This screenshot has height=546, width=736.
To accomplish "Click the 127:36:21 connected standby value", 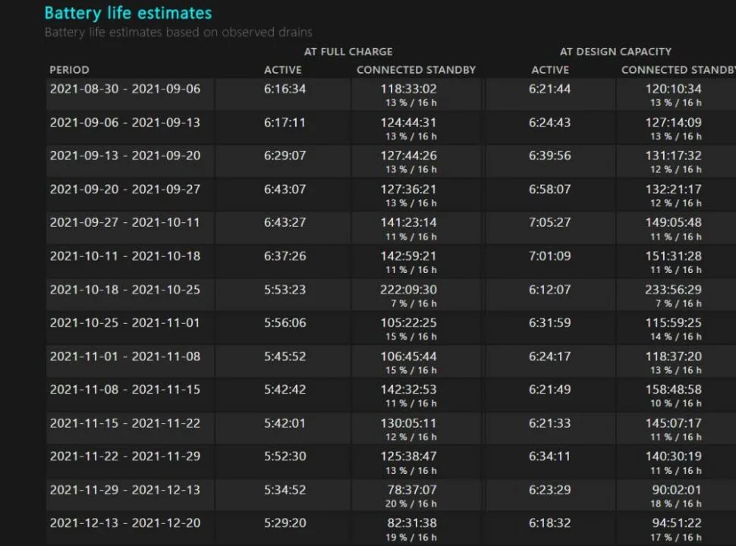I will (x=408, y=189).
